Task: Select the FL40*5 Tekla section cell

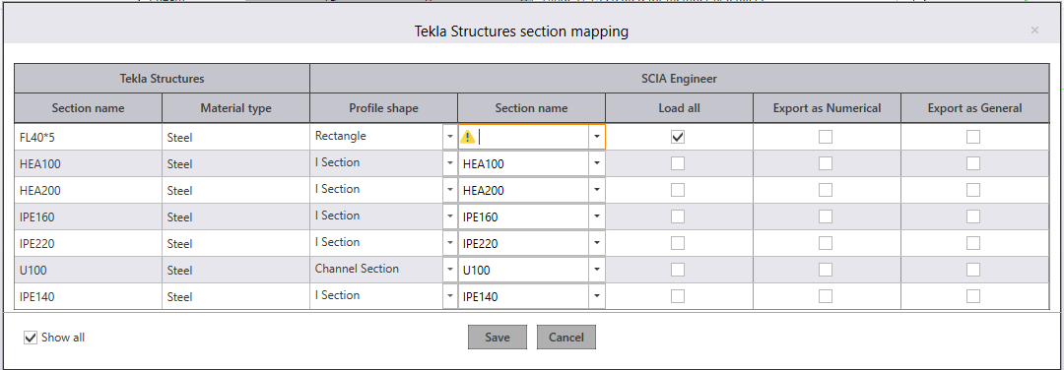Action: tap(89, 137)
